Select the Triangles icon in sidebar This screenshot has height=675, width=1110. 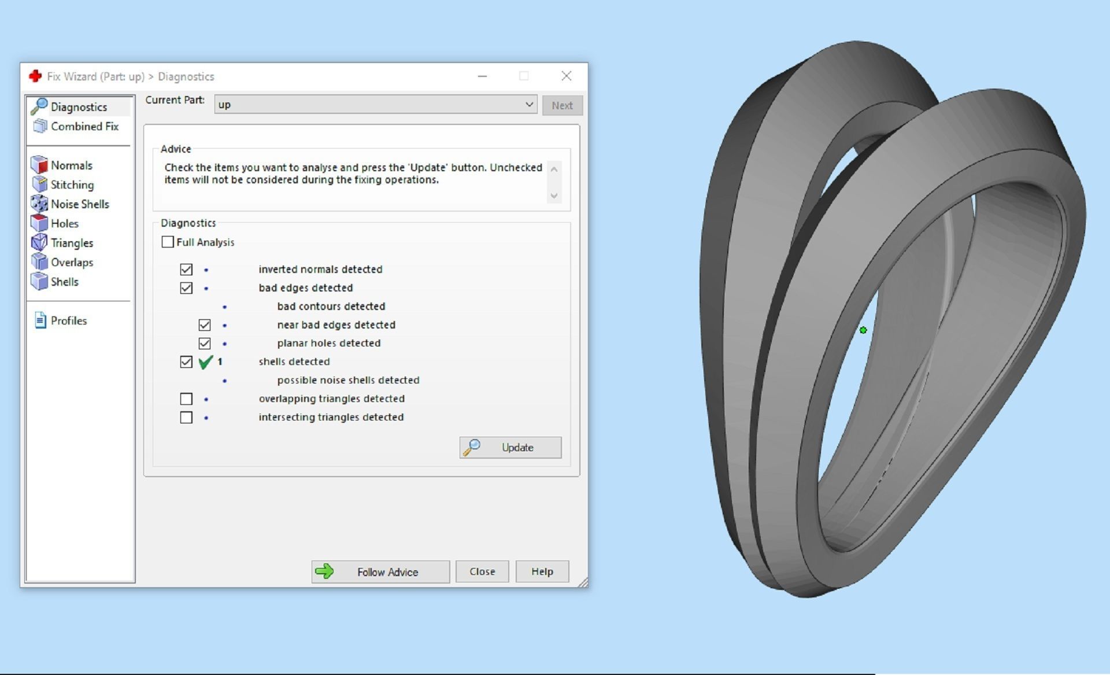pyautogui.click(x=39, y=243)
